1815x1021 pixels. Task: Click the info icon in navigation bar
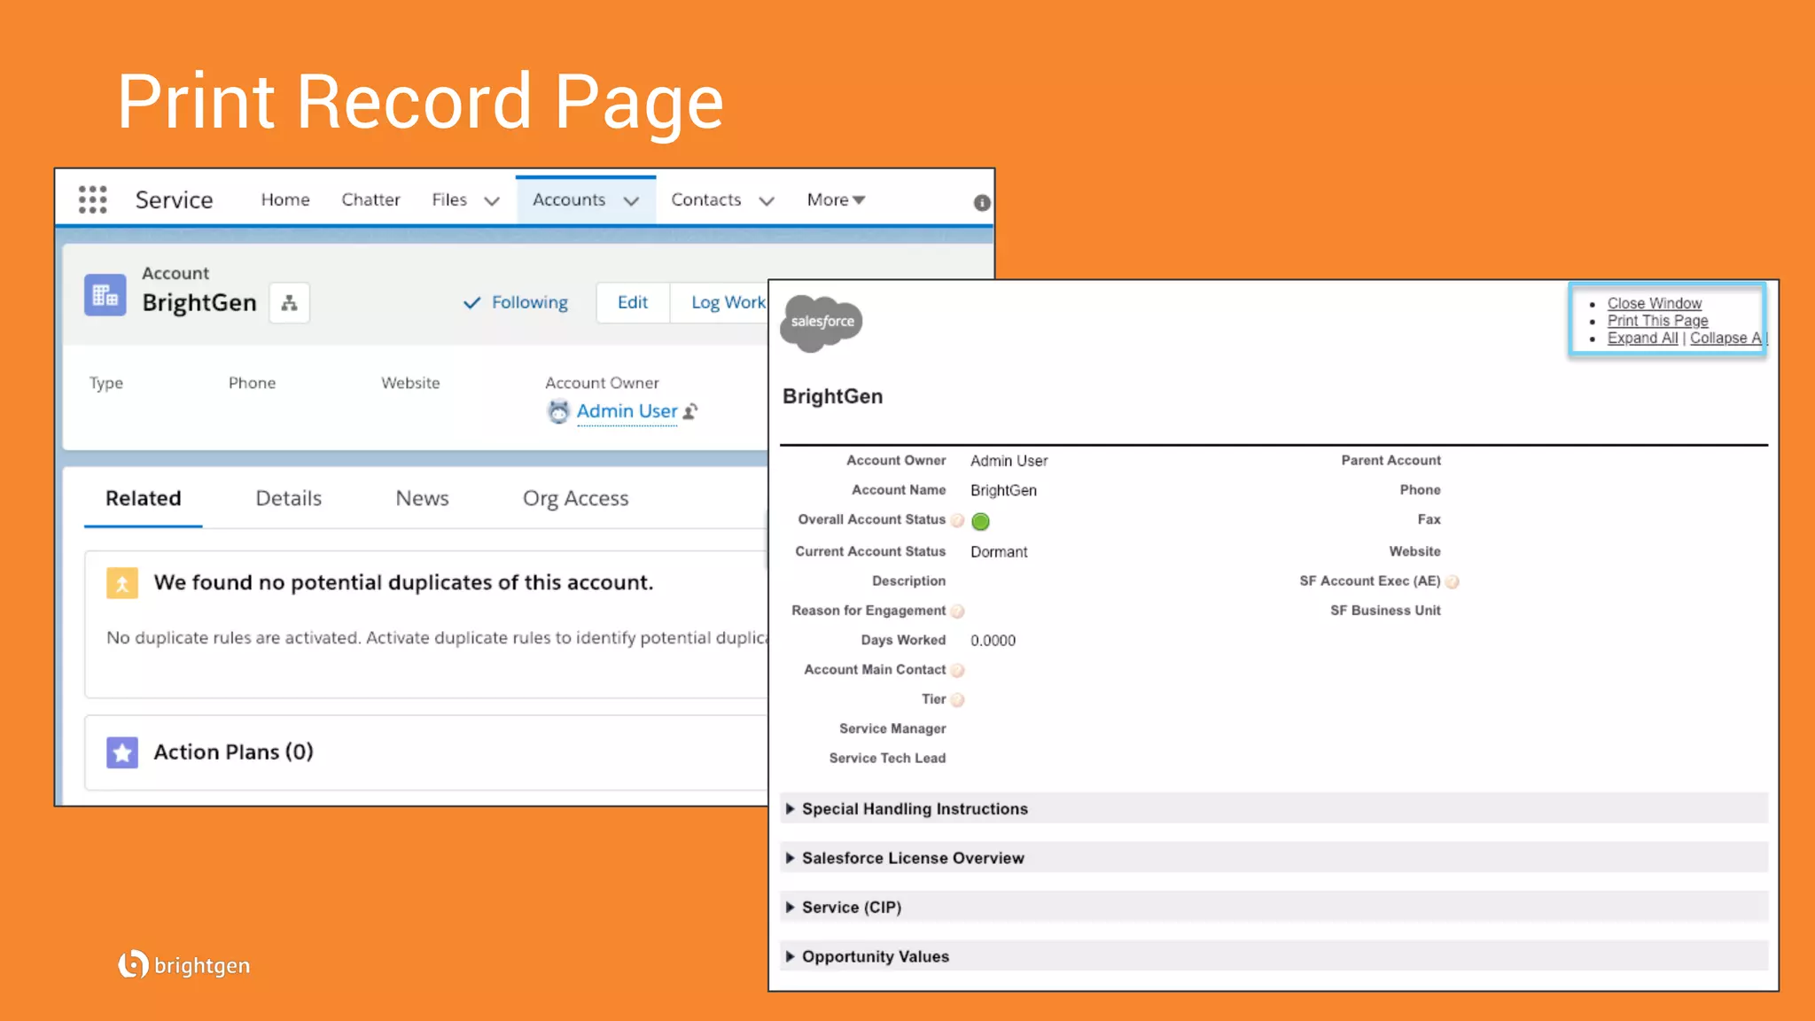981,203
